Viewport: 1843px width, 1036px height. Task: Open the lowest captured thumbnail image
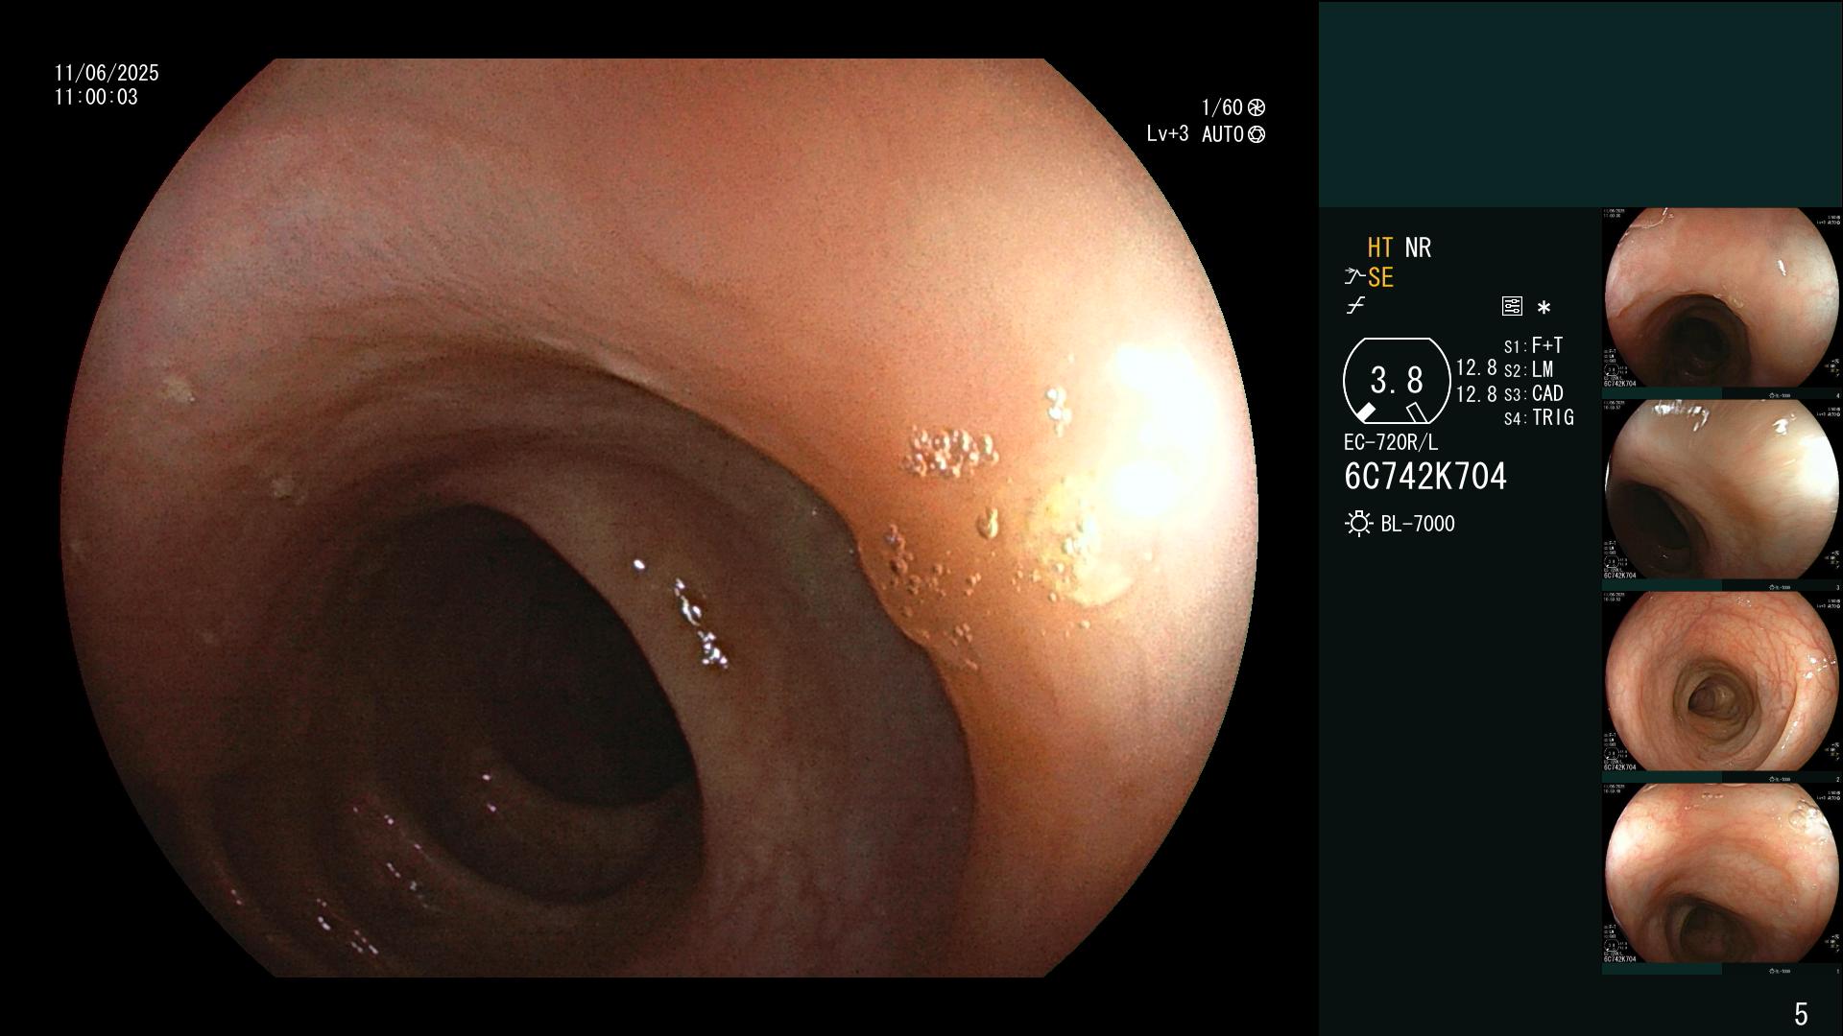click(1721, 873)
